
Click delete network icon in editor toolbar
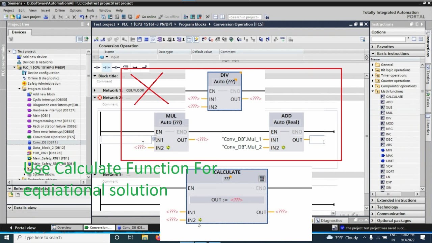pos(103,39)
